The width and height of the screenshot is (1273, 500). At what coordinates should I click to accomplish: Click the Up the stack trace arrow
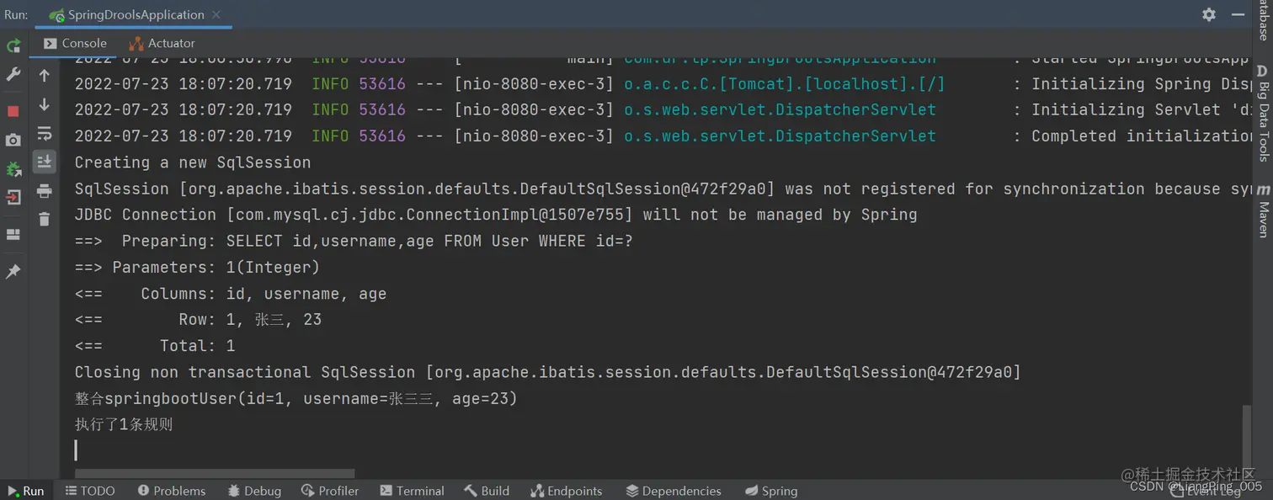[45, 76]
